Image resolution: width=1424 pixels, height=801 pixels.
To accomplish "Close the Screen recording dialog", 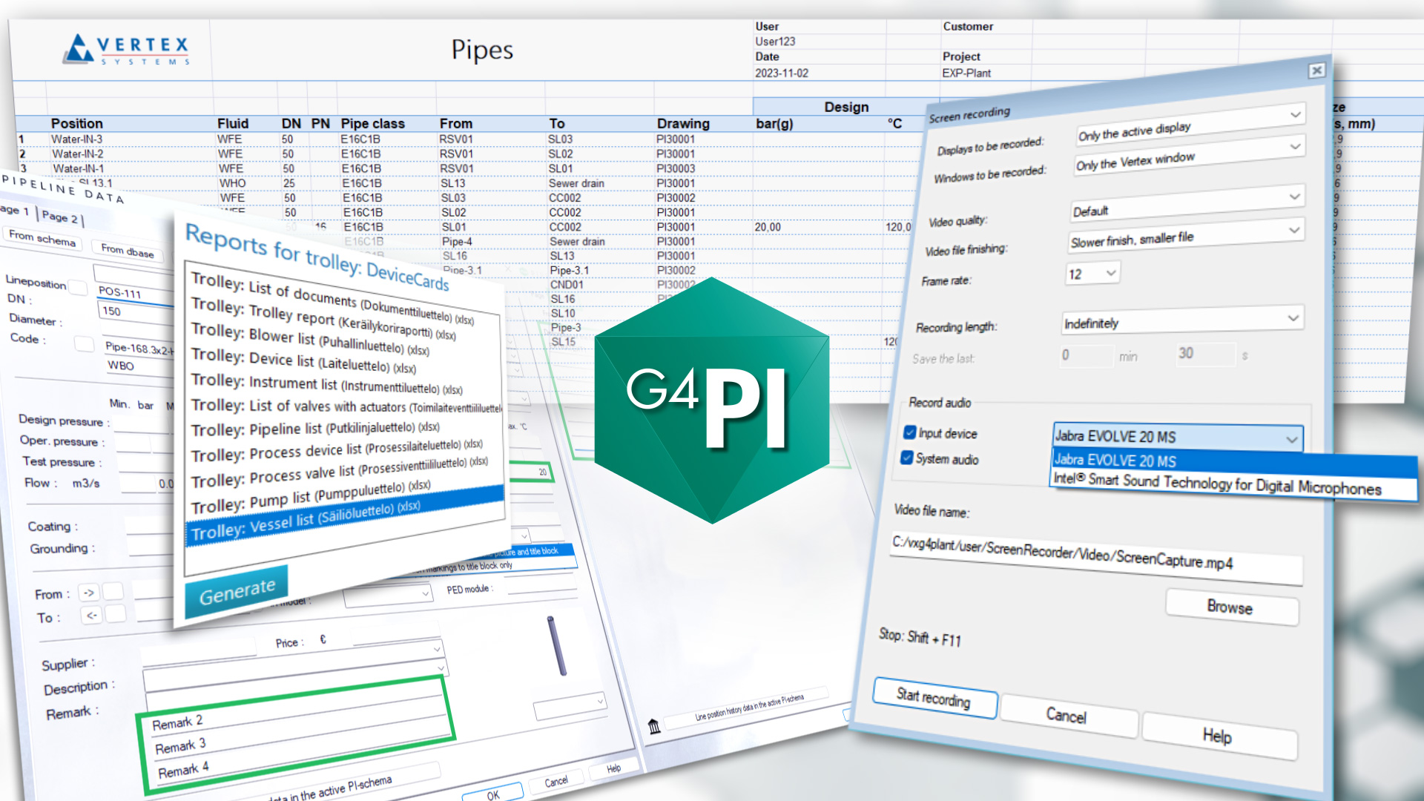I will (x=1316, y=70).
